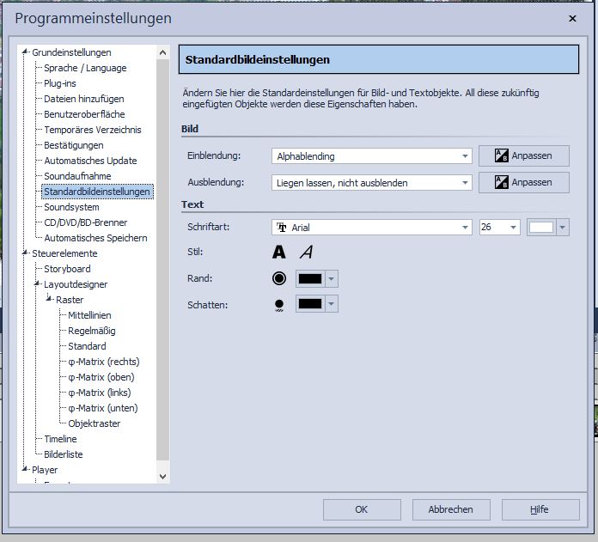Collapse the Raster tree node
Screen dimensions: 598x542
pos(49,300)
